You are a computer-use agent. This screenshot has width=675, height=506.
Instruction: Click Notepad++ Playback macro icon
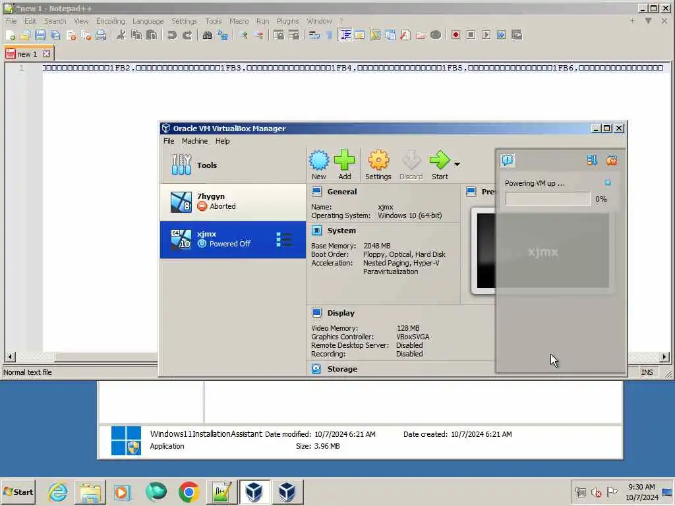click(486, 36)
